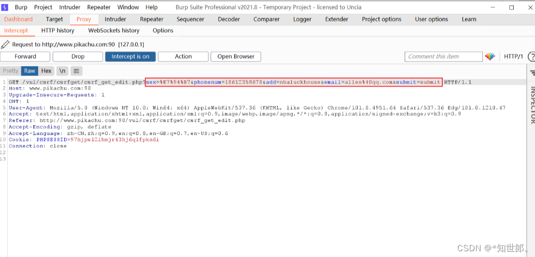Open the Logger tab
The height and width of the screenshot is (257, 535).
coord(302,19)
